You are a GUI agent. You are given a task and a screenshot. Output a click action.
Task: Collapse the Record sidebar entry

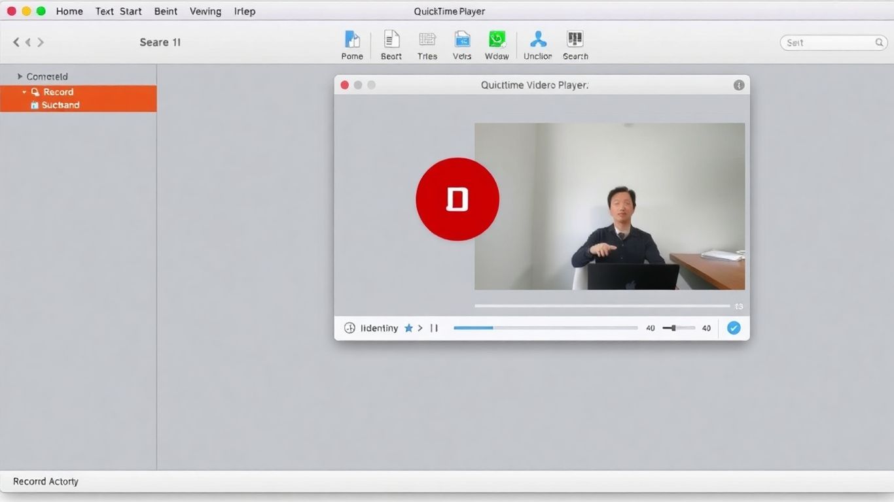tap(23, 92)
